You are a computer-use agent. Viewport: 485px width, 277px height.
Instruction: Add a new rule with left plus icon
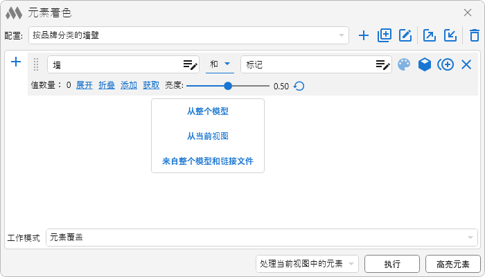(x=16, y=62)
